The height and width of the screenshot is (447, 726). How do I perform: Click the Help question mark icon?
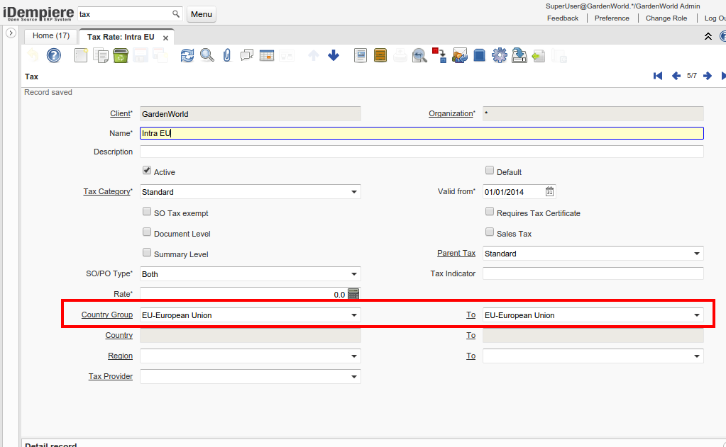[54, 55]
